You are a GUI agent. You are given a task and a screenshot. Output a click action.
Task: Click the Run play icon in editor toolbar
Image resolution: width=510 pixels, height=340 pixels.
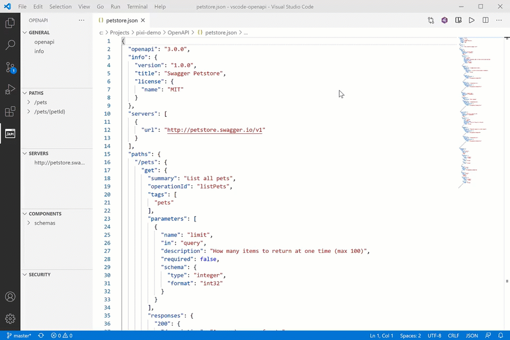[x=472, y=20]
